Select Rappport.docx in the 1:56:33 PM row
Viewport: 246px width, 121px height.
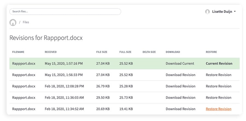click(24, 75)
